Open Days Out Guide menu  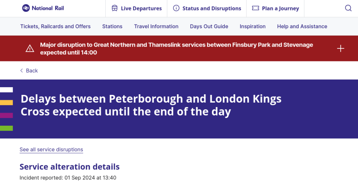pos(209,27)
